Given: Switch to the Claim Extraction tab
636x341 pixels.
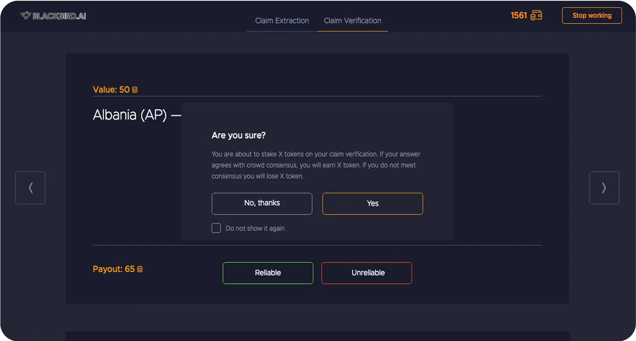Looking at the screenshot, I should (x=282, y=21).
